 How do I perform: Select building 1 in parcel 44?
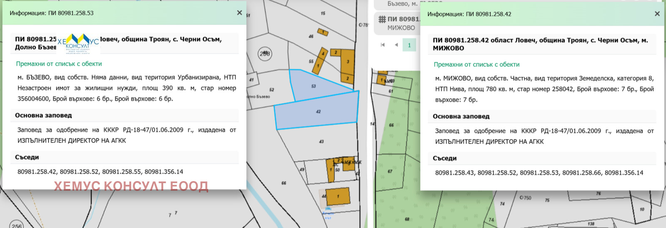[338, 196]
